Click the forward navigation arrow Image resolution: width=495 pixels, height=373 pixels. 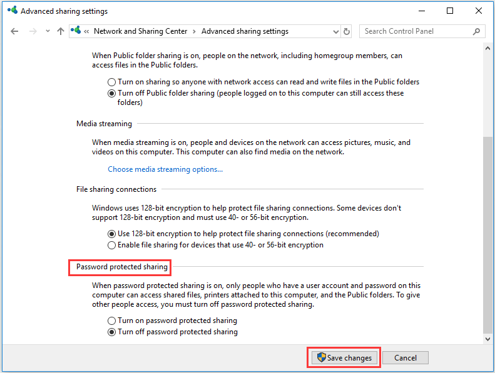[x=33, y=31]
